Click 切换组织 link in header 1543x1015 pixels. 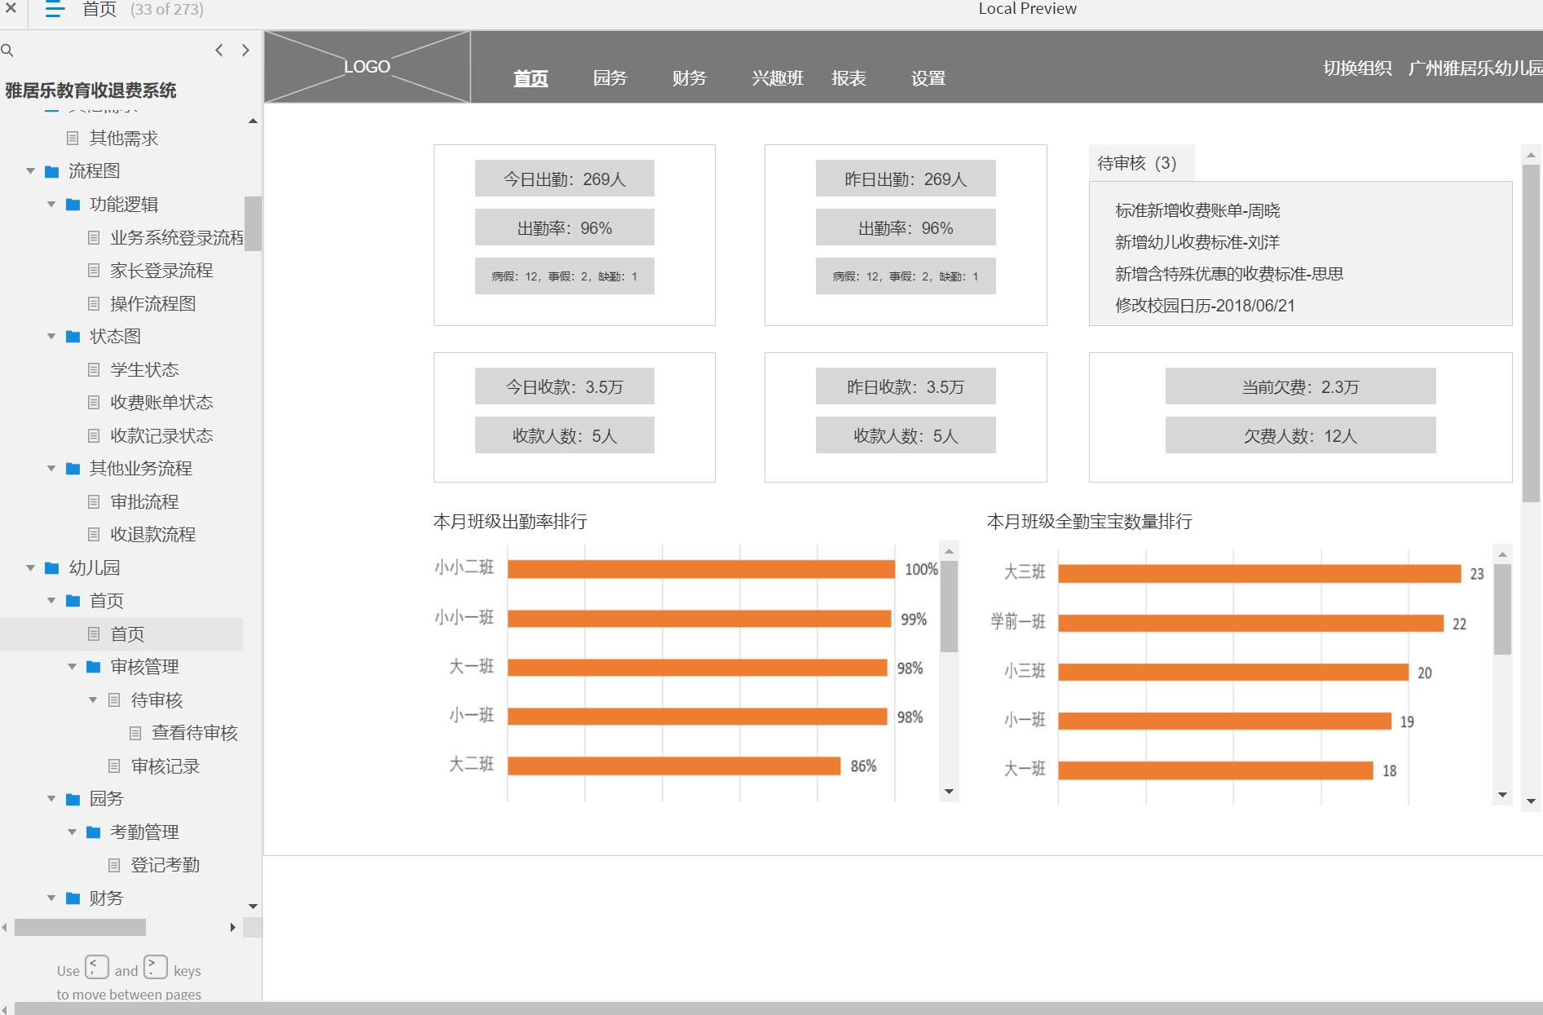pyautogui.click(x=1357, y=68)
